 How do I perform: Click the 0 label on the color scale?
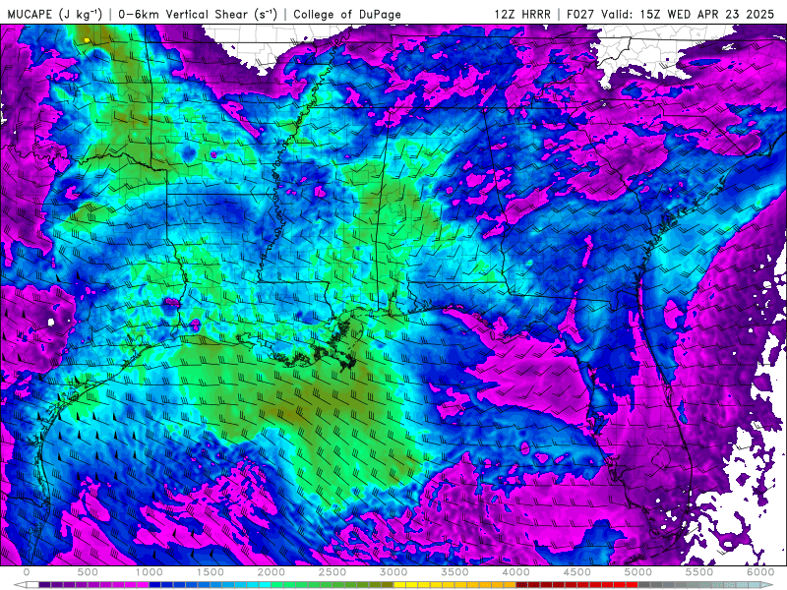pyautogui.click(x=27, y=572)
